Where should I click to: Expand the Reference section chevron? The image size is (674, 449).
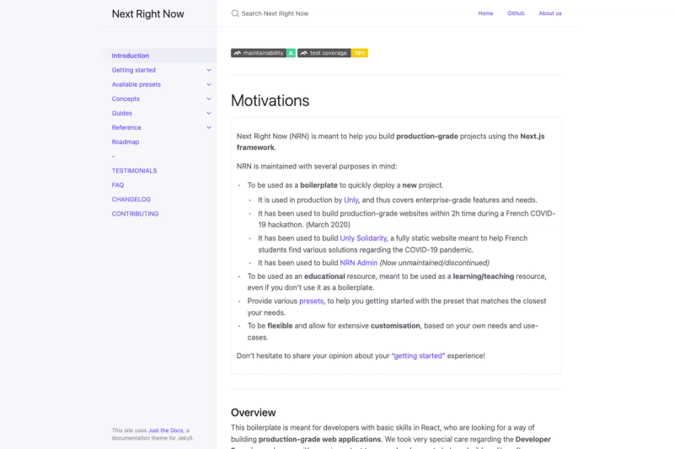click(x=209, y=127)
